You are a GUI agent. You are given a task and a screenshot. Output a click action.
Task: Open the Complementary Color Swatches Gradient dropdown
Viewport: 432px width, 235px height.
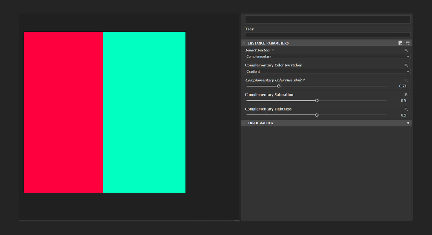[328, 72]
